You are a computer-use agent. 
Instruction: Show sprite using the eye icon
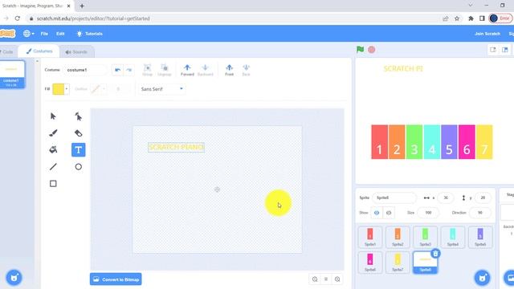[377, 213]
